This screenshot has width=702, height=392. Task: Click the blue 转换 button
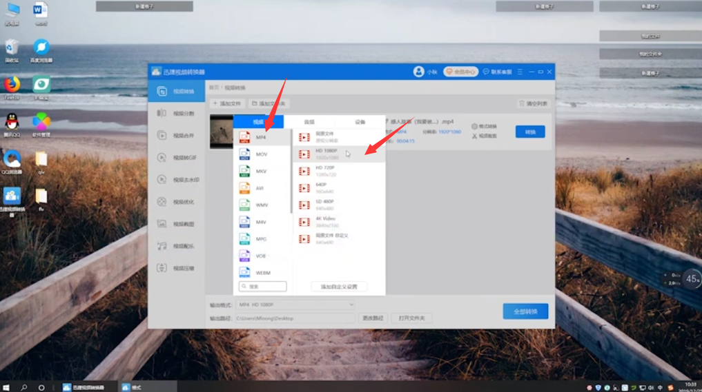coord(530,132)
